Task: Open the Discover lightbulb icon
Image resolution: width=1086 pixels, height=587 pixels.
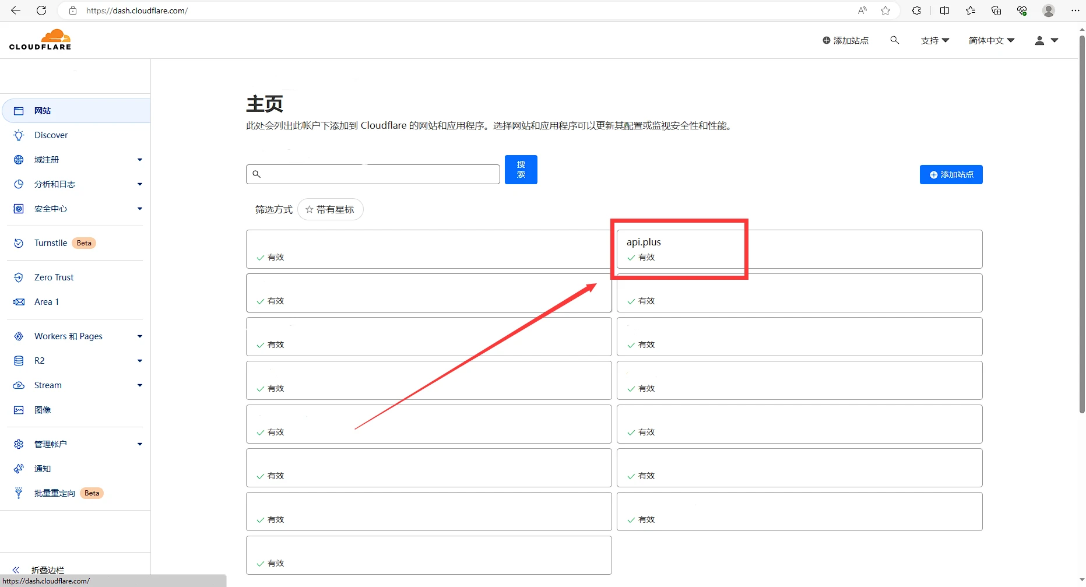Action: (19, 135)
